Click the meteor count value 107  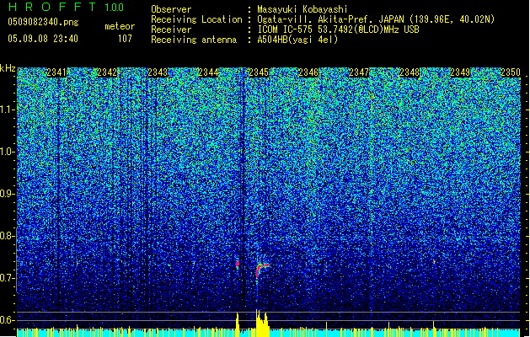(x=125, y=39)
